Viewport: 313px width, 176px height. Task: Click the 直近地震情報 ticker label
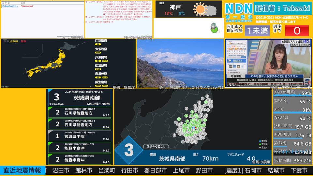[22, 170]
